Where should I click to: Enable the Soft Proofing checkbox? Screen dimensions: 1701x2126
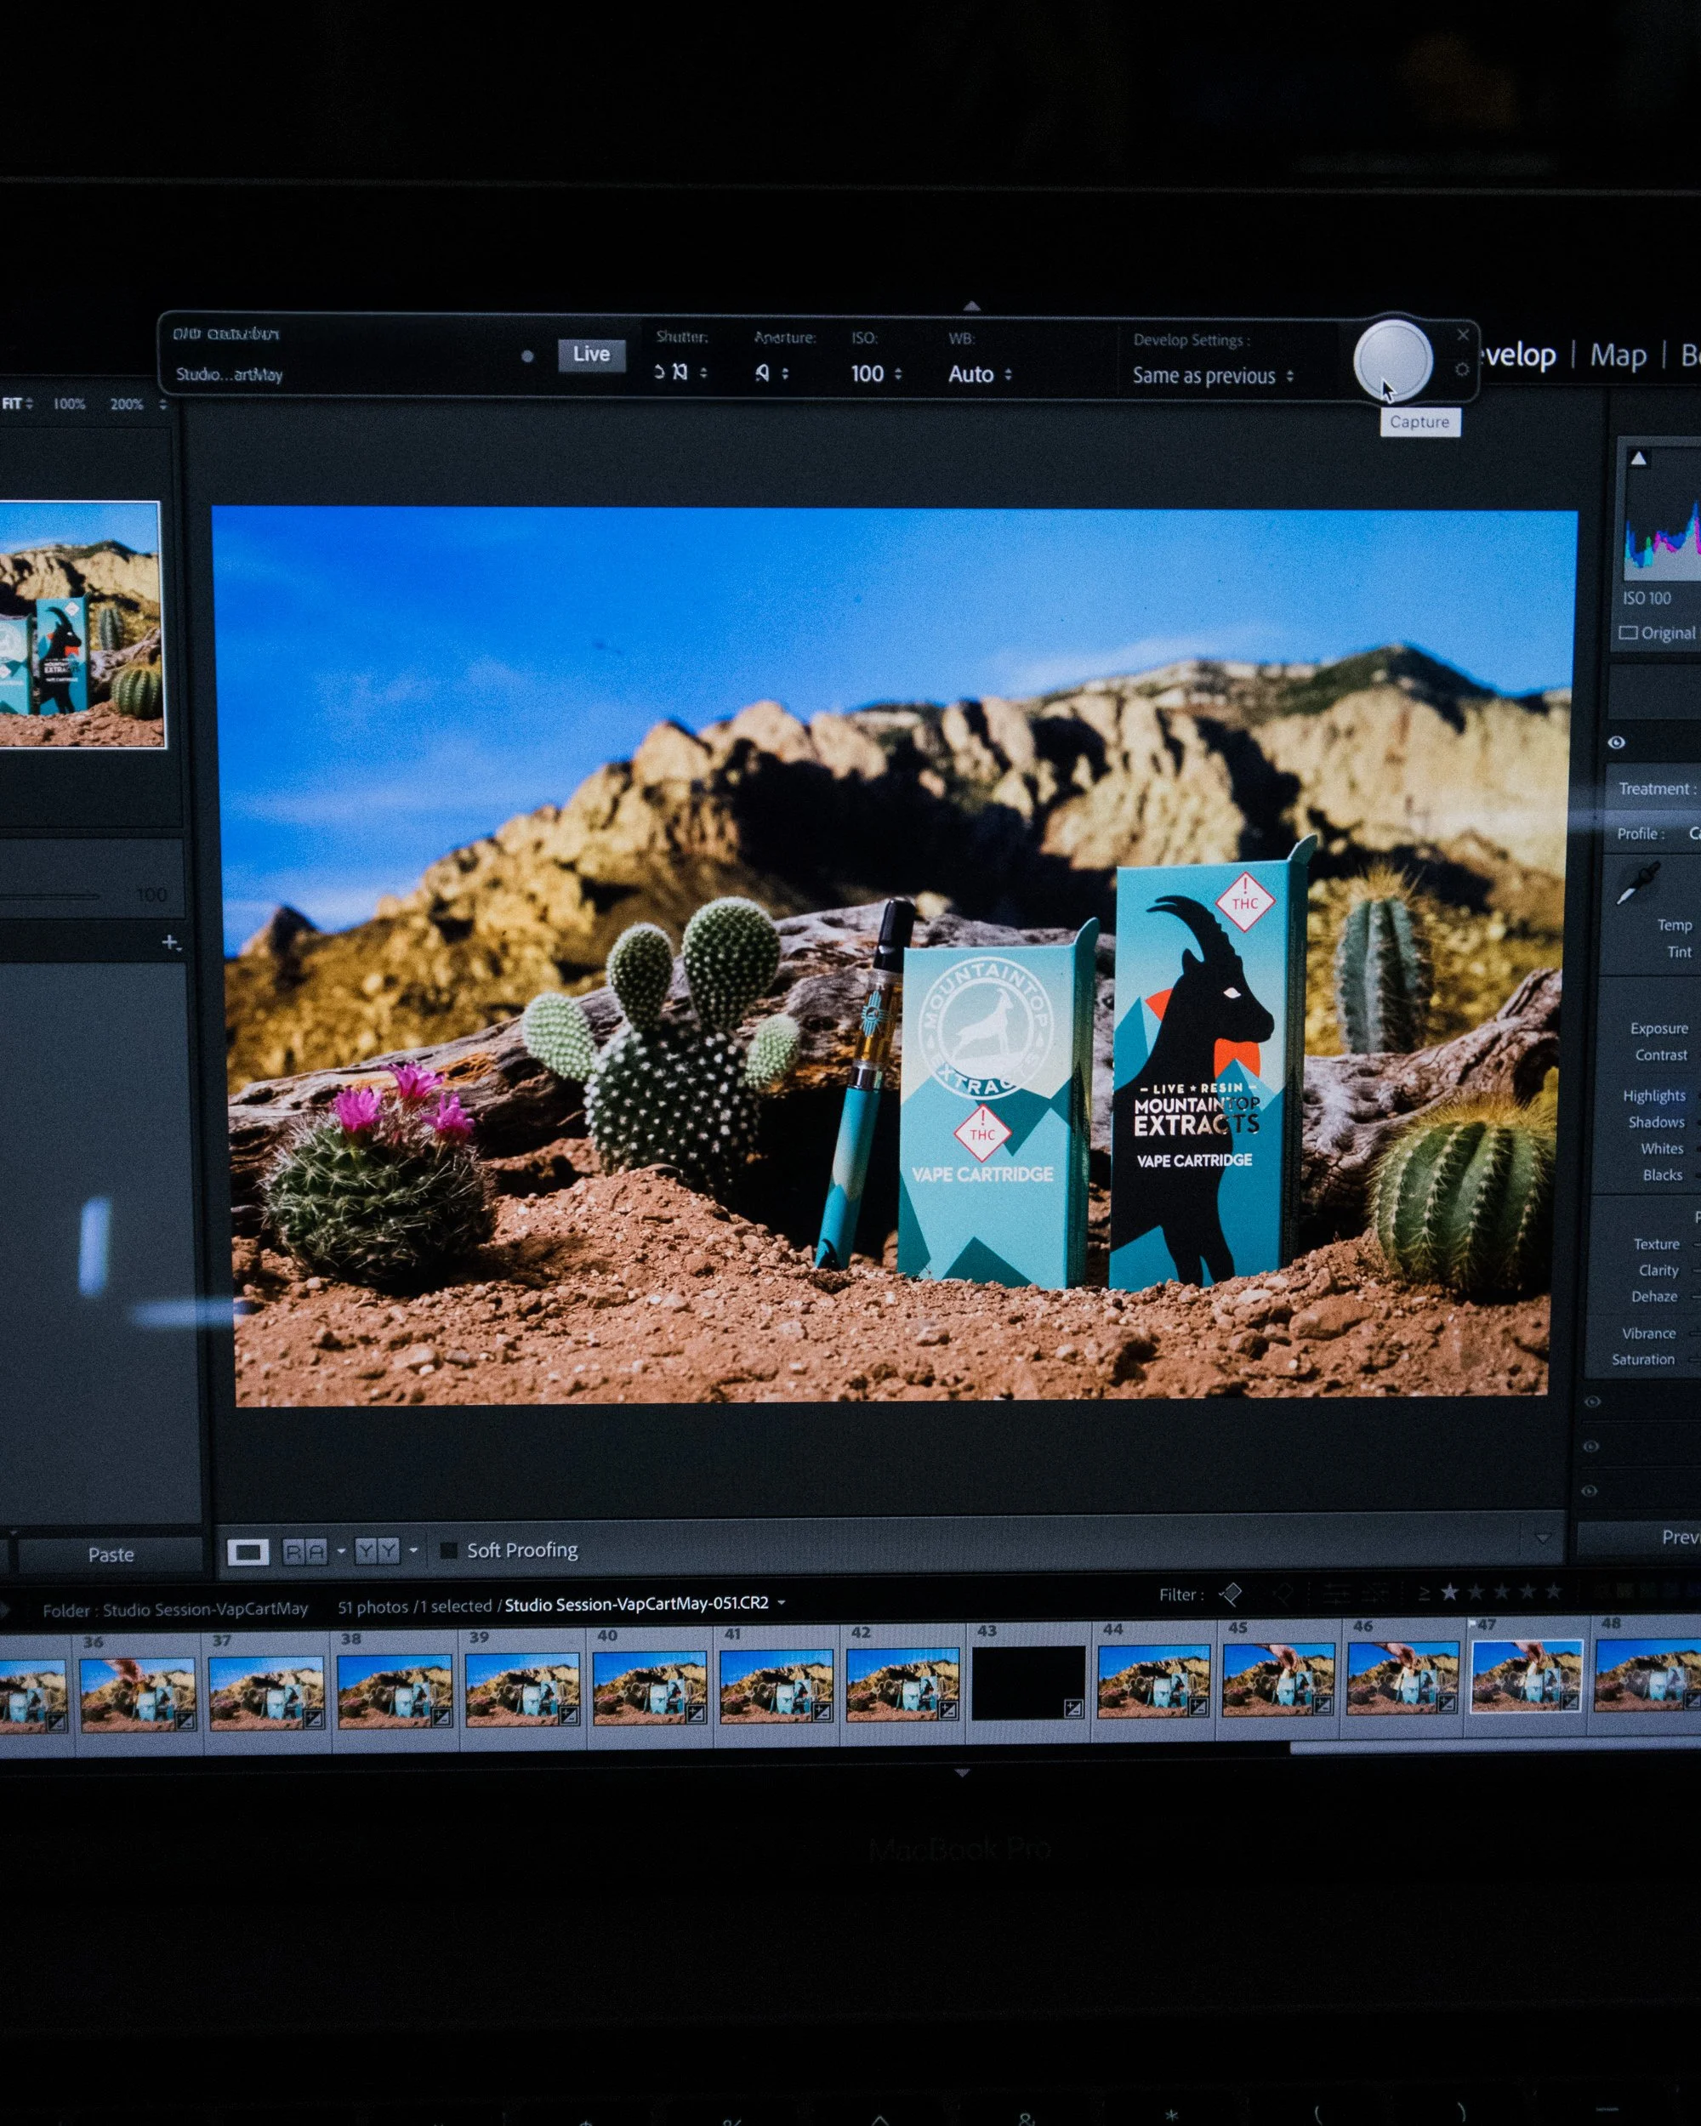tap(449, 1550)
